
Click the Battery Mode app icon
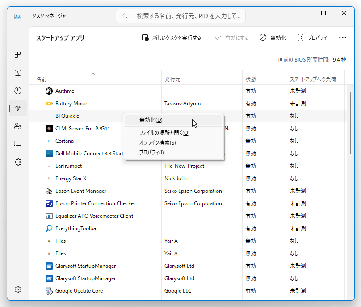pos(49,104)
